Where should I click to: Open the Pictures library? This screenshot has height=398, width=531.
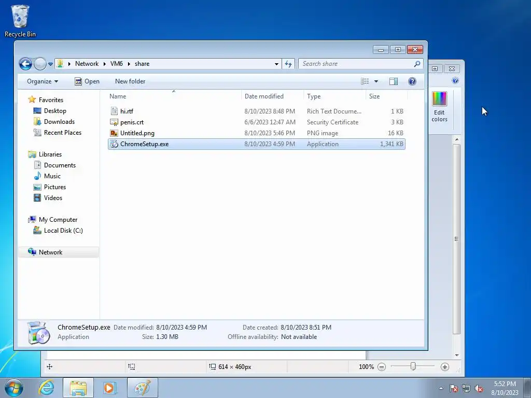click(55, 187)
